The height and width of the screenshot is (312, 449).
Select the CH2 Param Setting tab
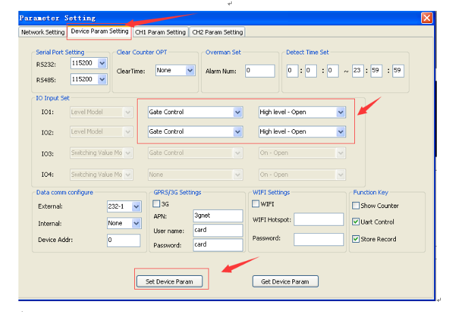pos(217,32)
